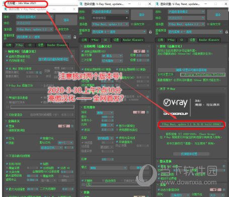Image resolution: width=229 pixels, height=197 pixels.
Task: Collapse 全局开关 rollout in left window
Action: pos(6,121)
